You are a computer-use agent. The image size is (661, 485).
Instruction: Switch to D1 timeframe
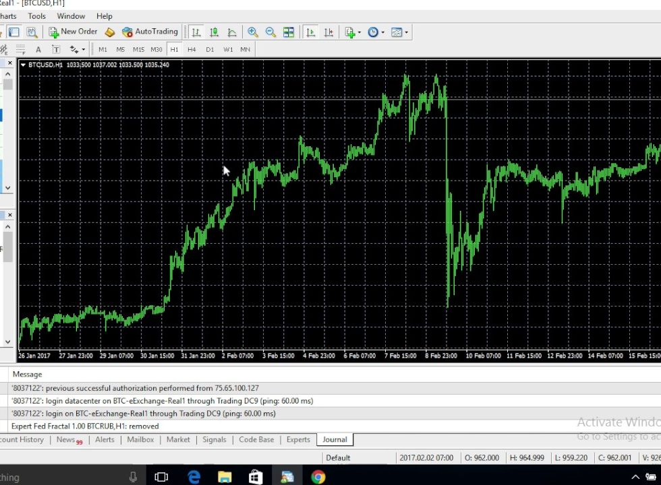click(210, 50)
